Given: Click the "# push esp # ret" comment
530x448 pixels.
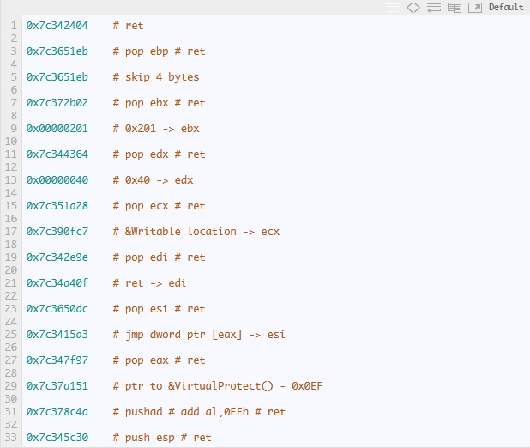Looking at the screenshot, I should click(162, 438).
